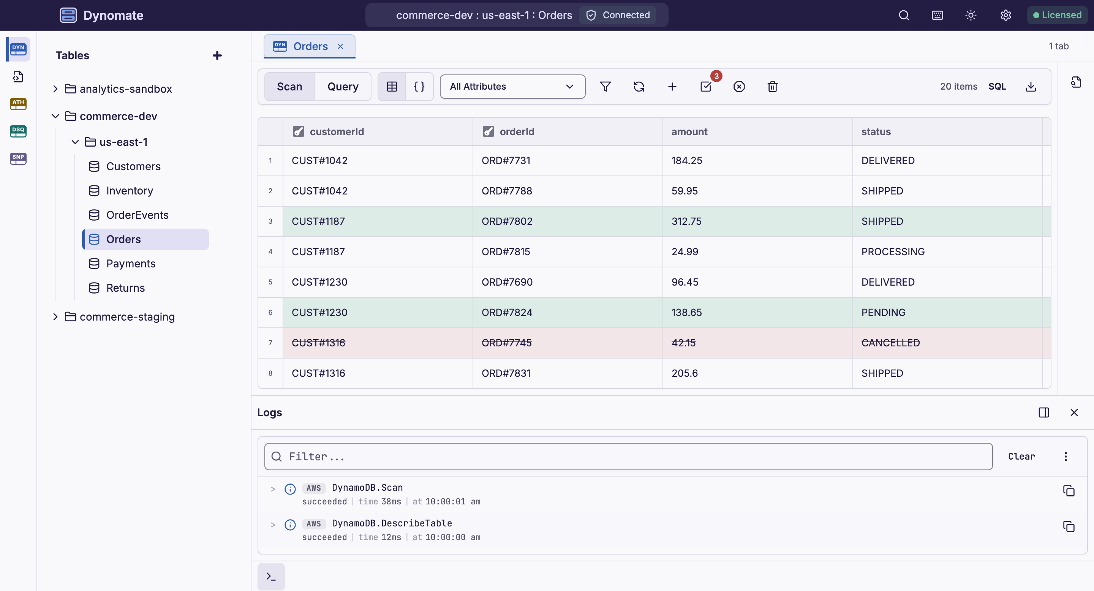The image size is (1094, 591).
Task: Click the filter funnel icon
Action: [x=605, y=87]
